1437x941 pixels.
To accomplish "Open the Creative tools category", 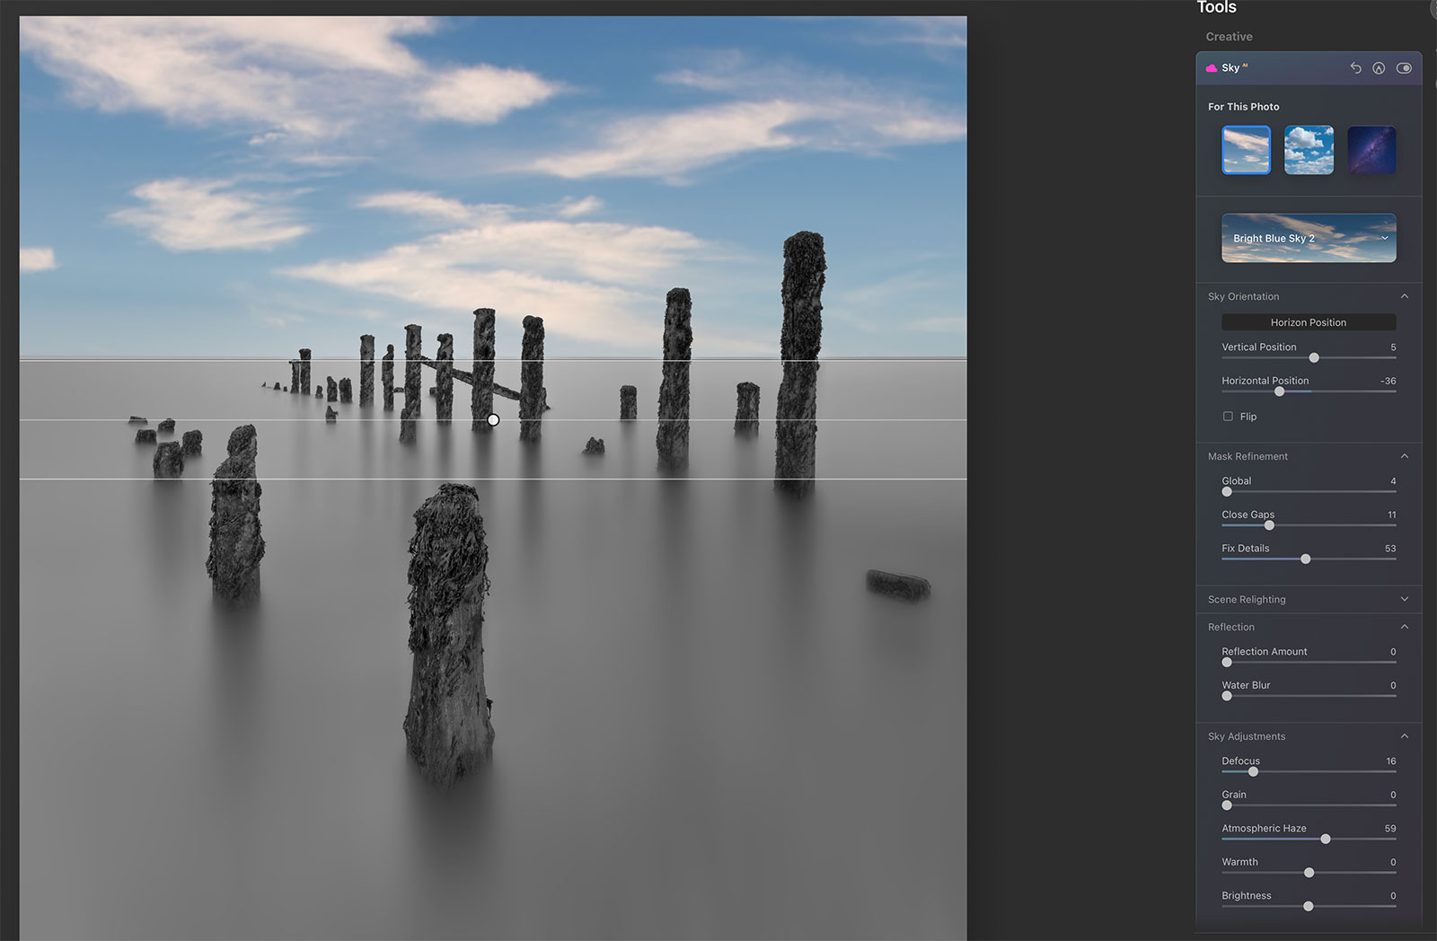I will click(1229, 37).
